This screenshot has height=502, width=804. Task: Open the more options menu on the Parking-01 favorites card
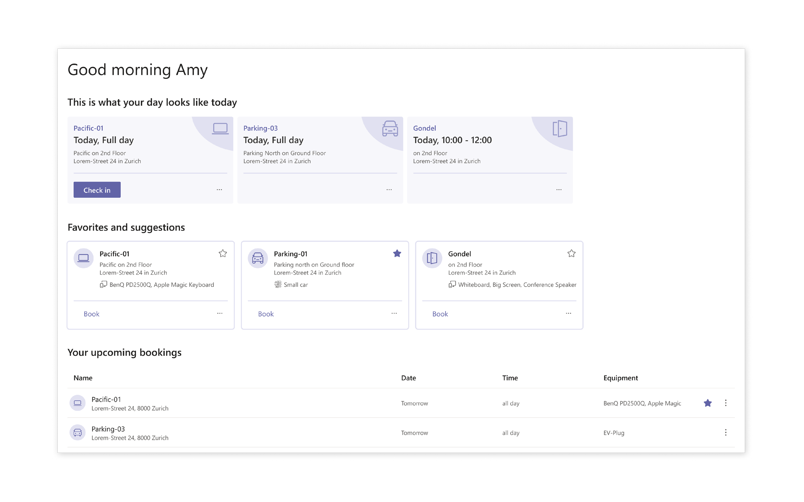tap(394, 313)
